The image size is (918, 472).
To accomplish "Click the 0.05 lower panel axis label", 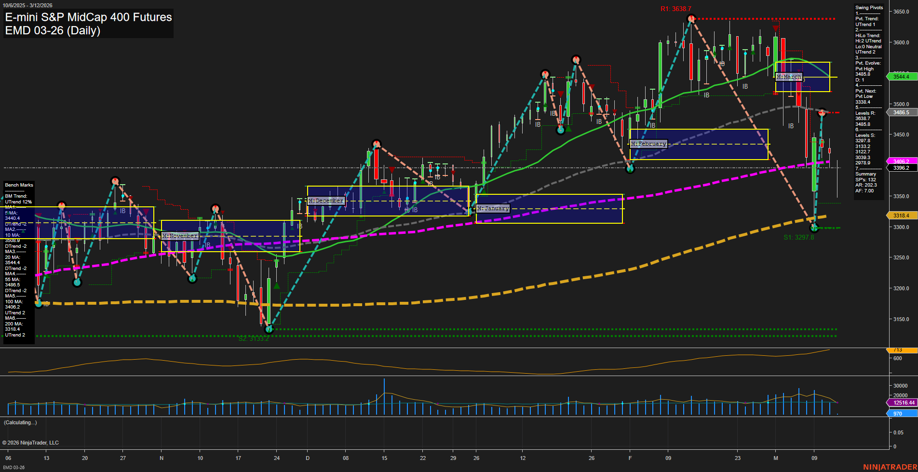I will 898,433.
